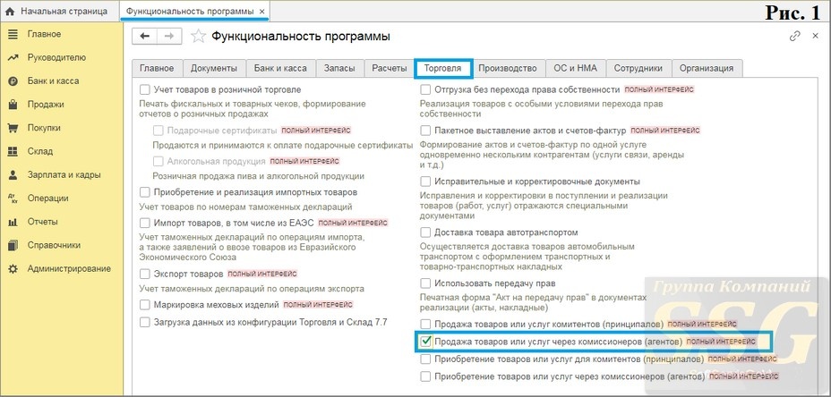Go back with the left arrow button

[x=145, y=36]
